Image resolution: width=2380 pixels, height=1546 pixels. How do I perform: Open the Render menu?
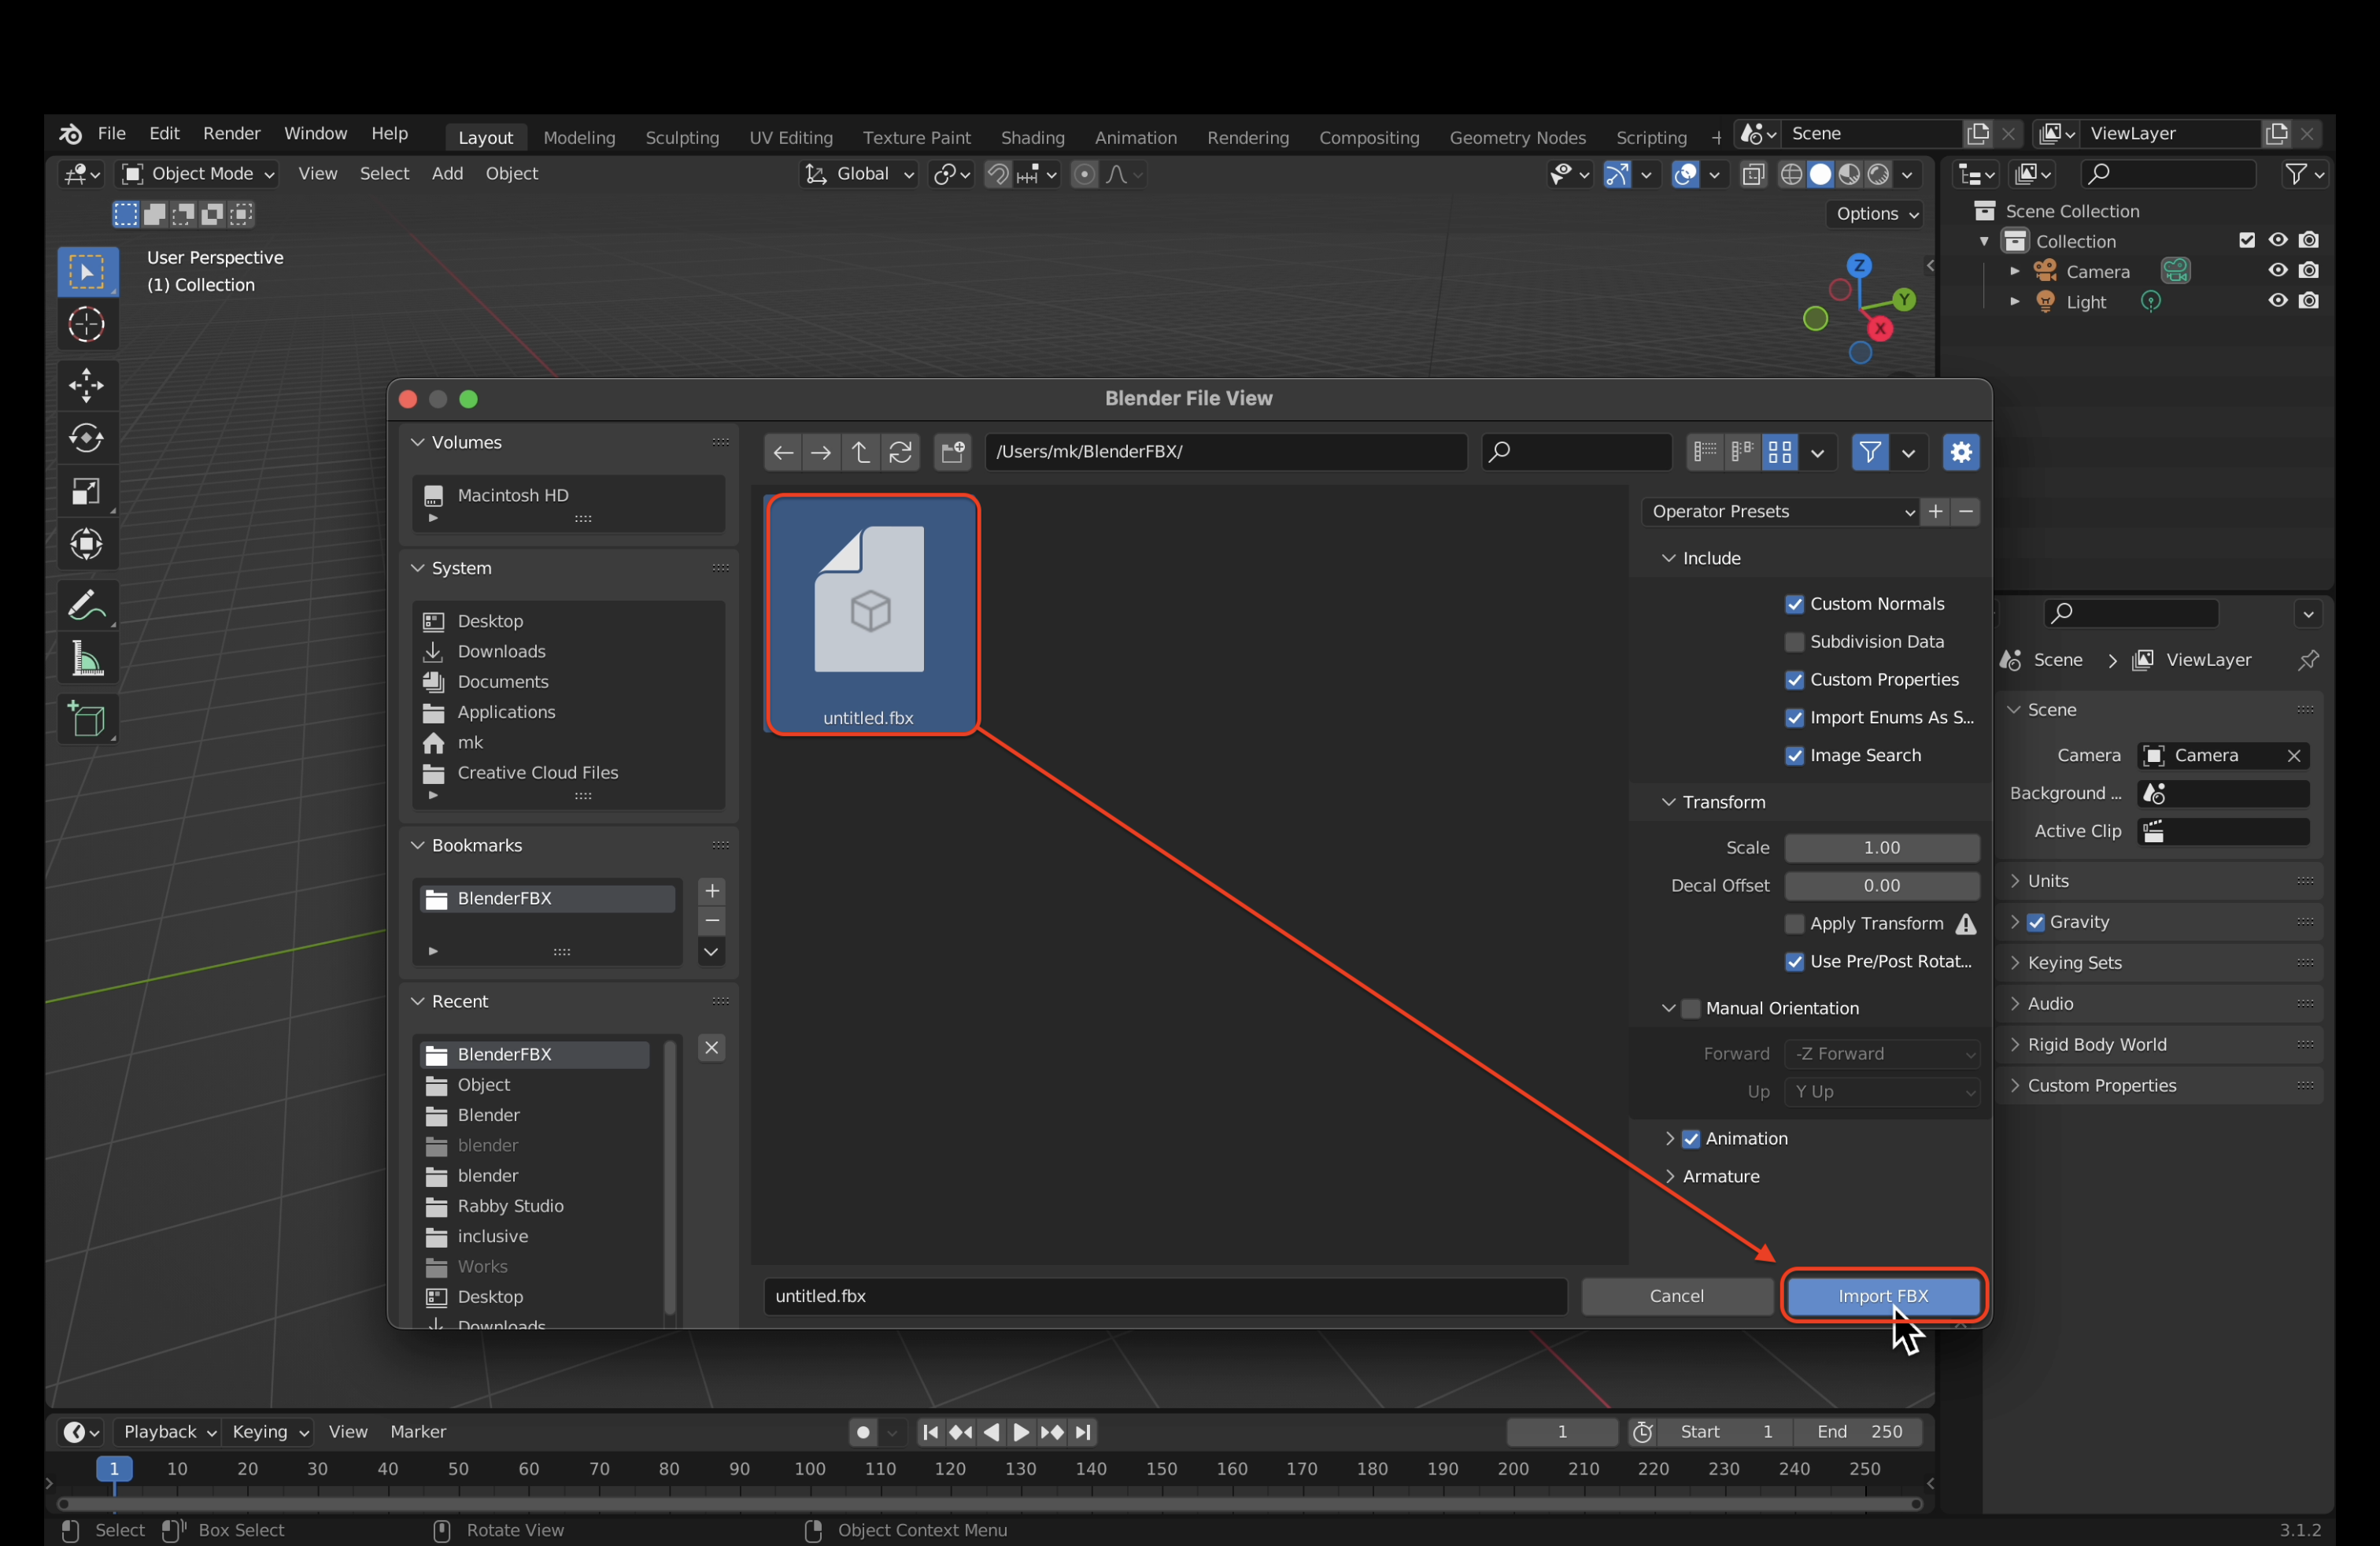[x=231, y=134]
